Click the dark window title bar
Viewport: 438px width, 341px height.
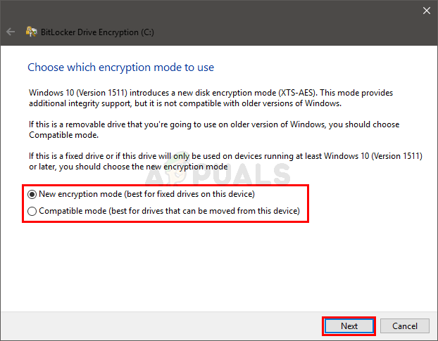(x=211, y=11)
